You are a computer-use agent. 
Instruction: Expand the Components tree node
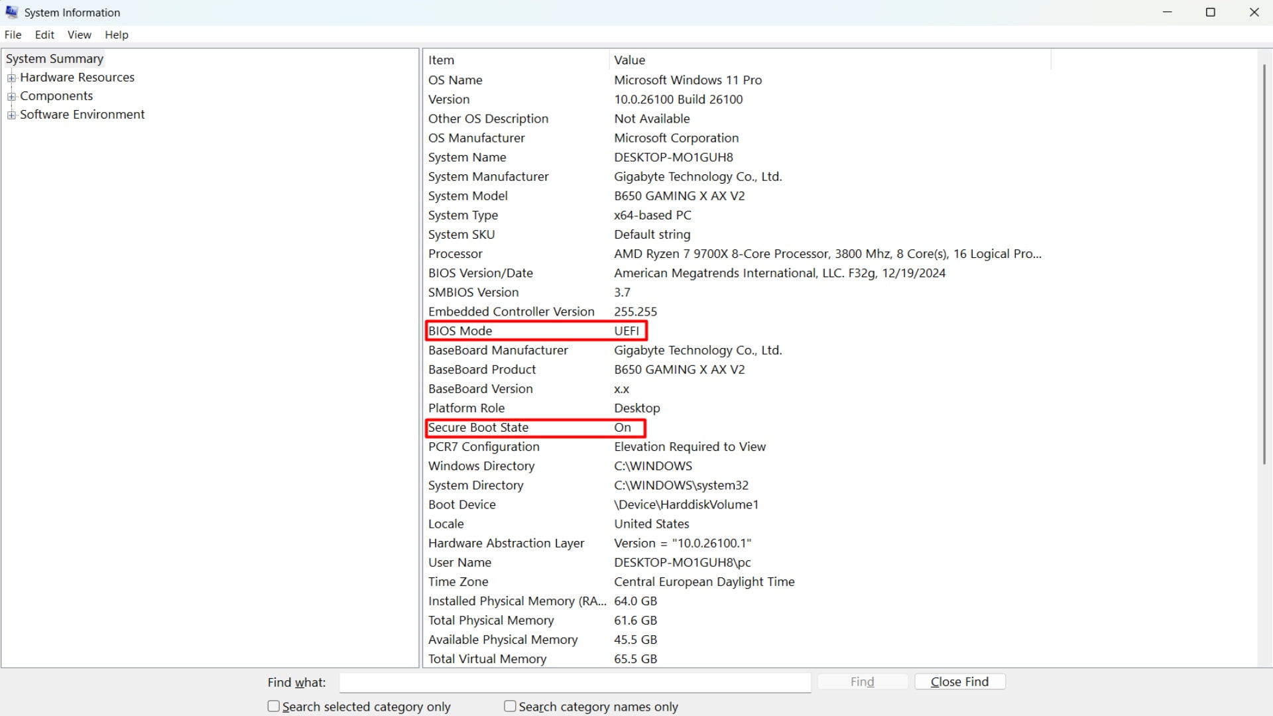click(11, 97)
